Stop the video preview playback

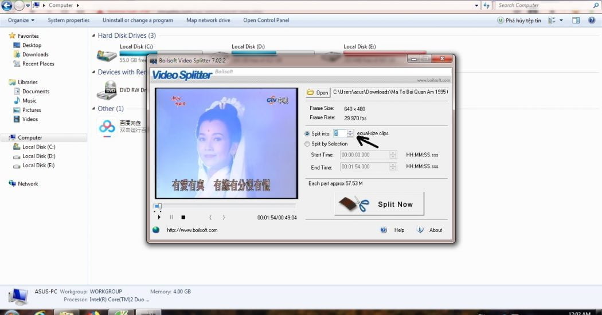click(x=183, y=217)
